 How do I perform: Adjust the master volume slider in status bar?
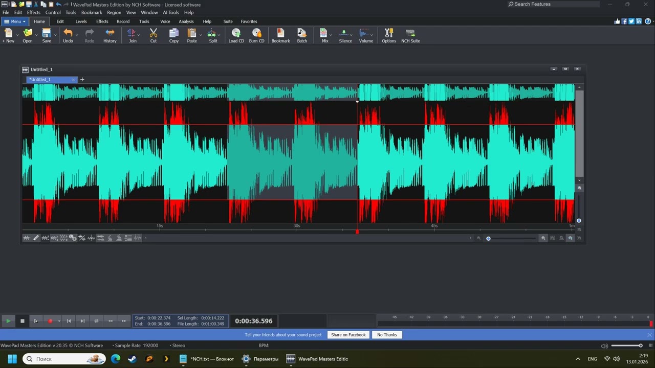(x=641, y=346)
